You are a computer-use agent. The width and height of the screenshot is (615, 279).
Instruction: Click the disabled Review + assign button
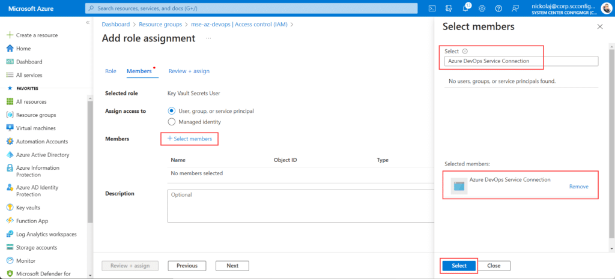pos(130,266)
